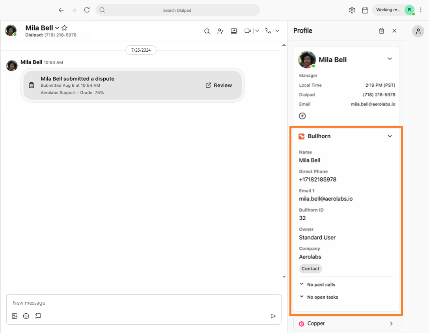The width and height of the screenshot is (429, 333).
Task: Click Owner value Standard User
Action: [317, 238]
